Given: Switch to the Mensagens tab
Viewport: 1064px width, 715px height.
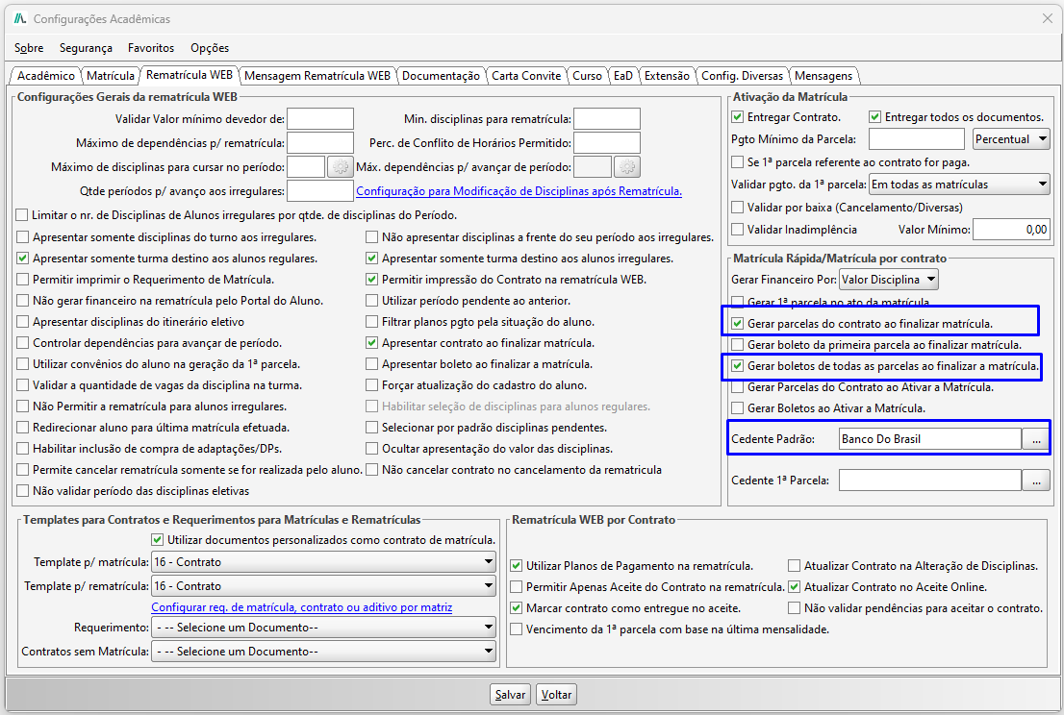Looking at the screenshot, I should point(823,76).
